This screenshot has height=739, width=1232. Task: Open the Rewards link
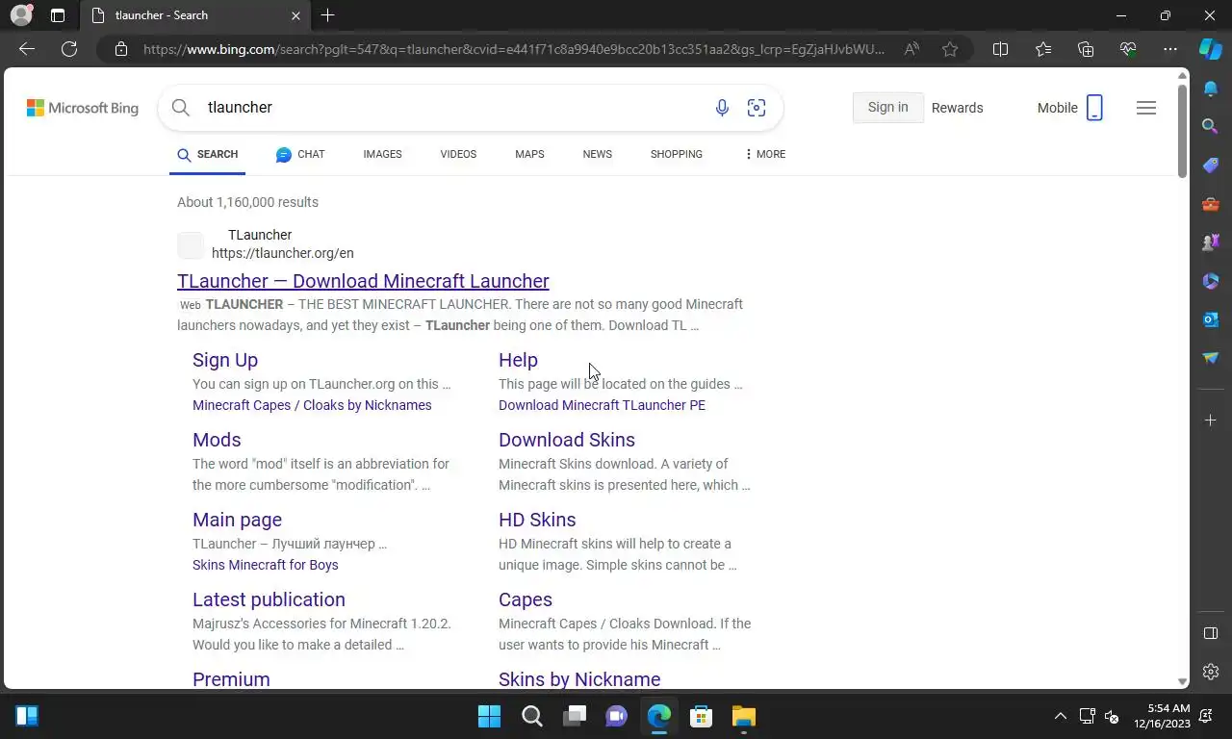coord(957,108)
